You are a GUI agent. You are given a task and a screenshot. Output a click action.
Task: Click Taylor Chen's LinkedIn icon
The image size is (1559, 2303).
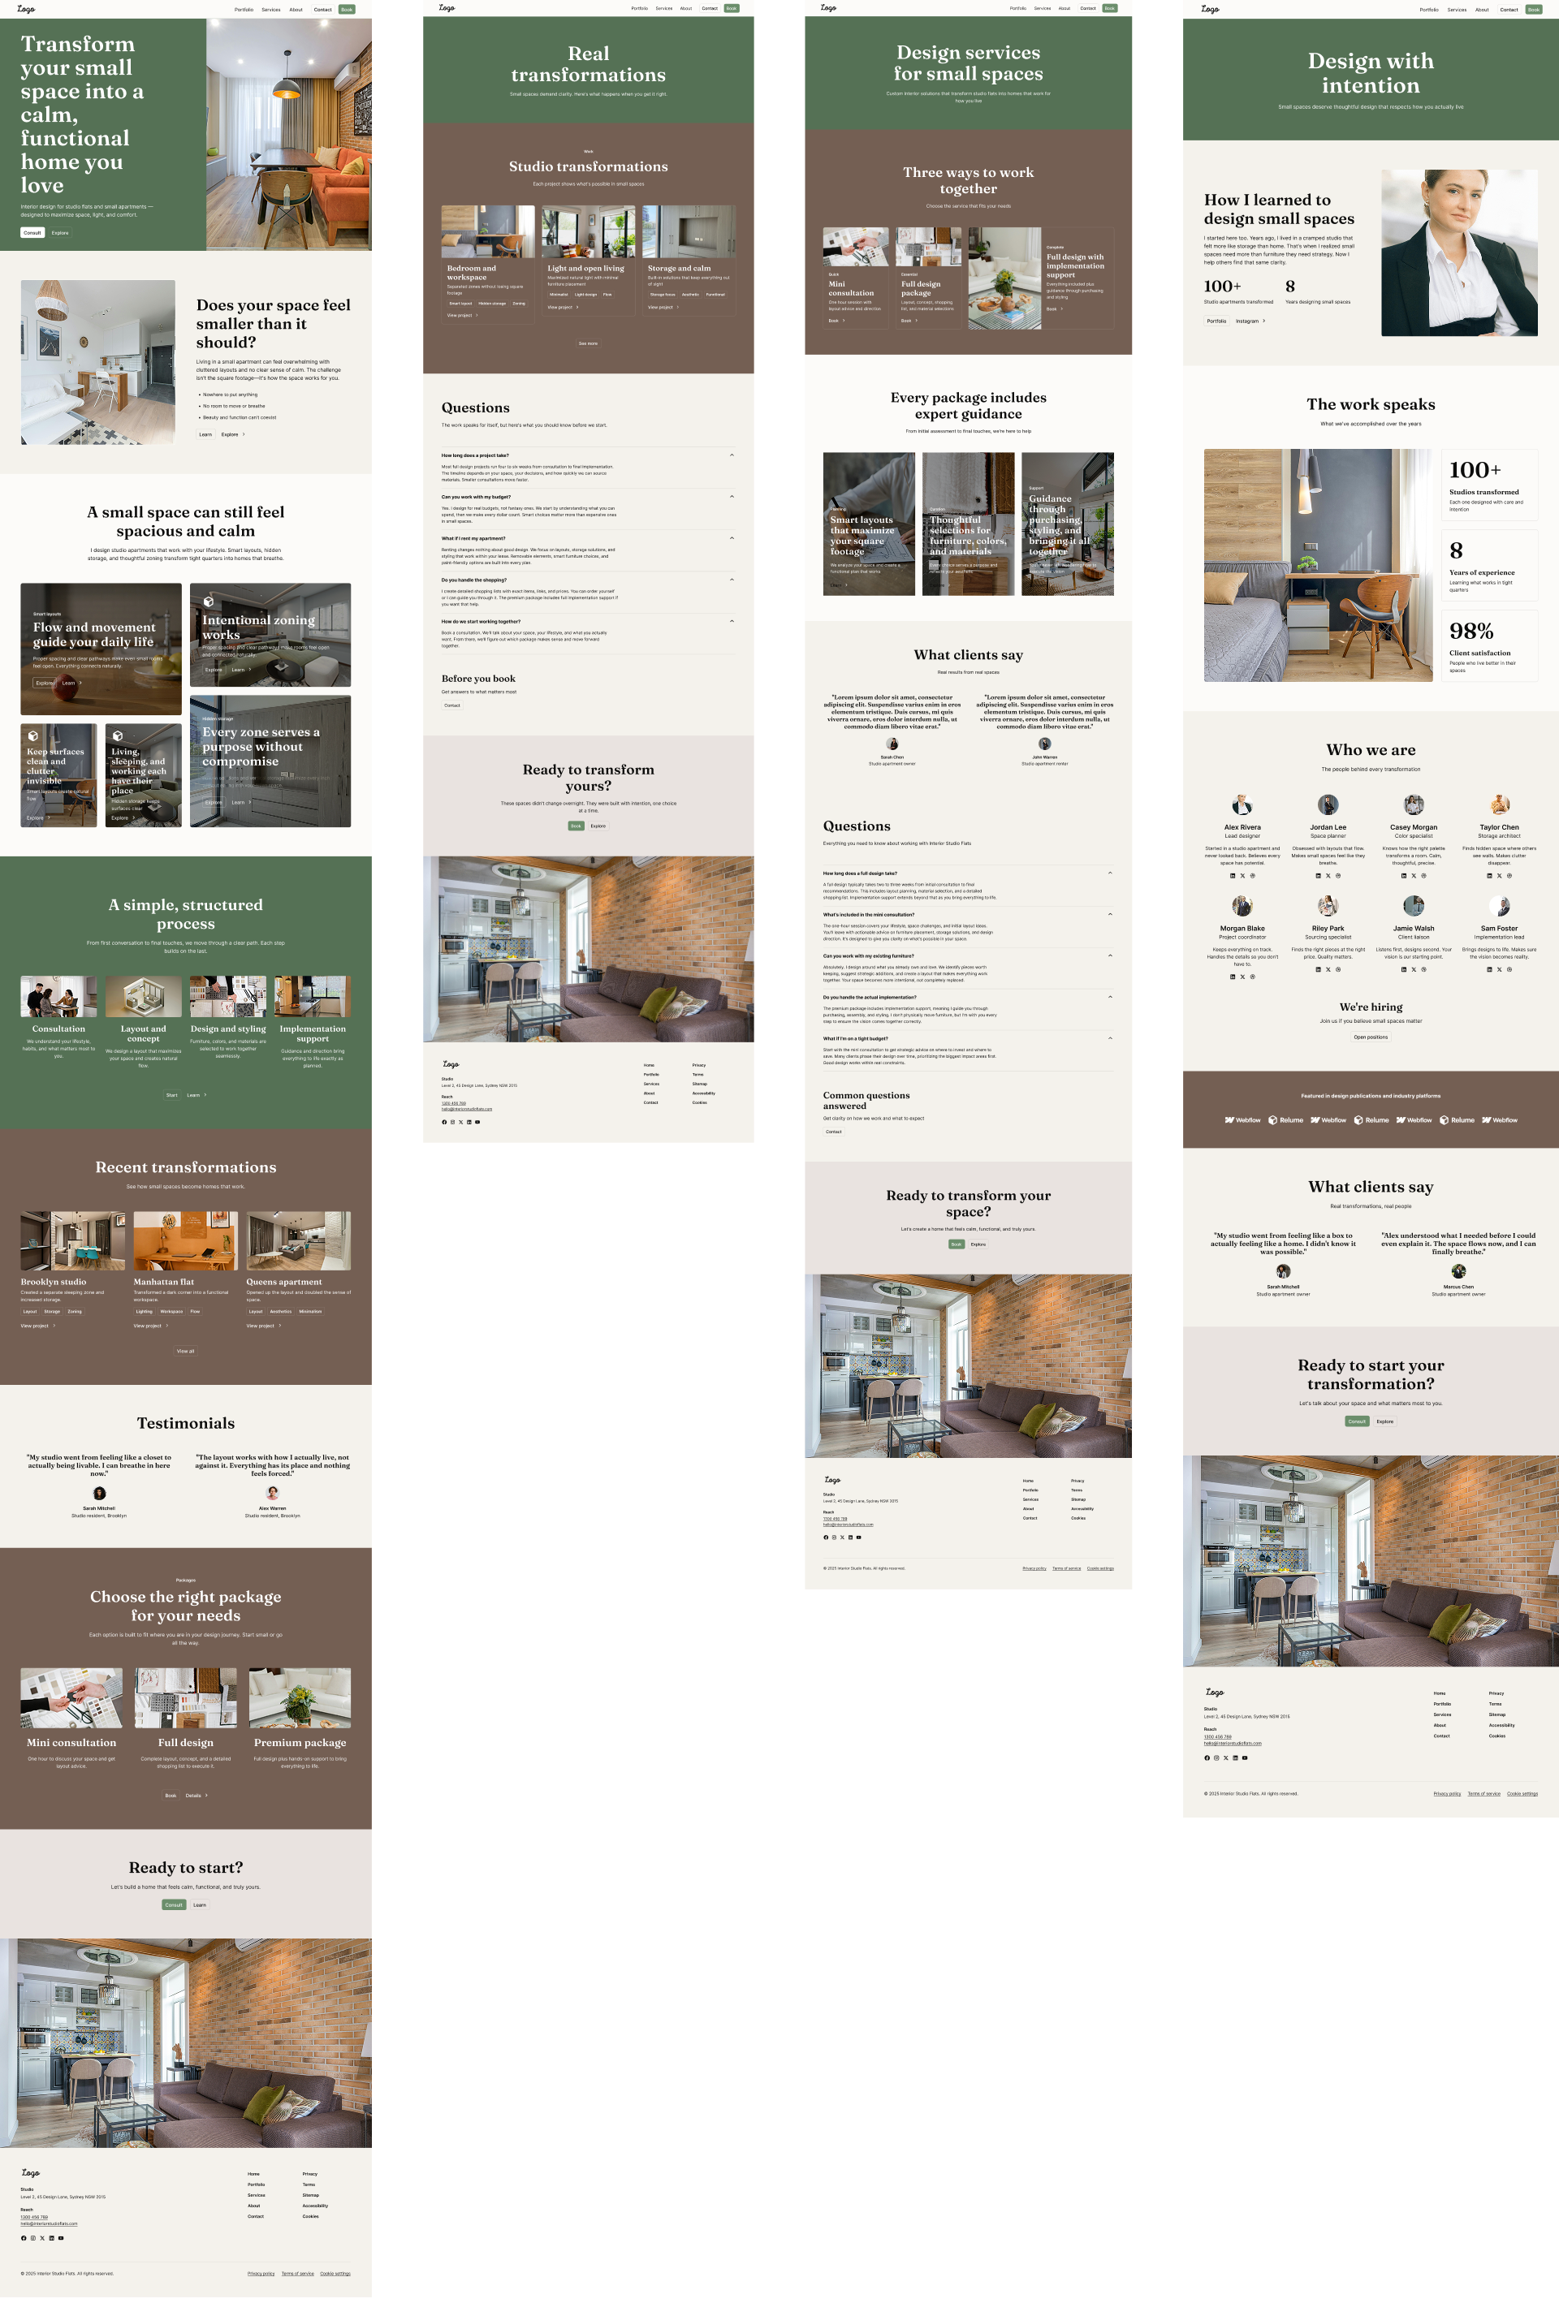point(1488,876)
